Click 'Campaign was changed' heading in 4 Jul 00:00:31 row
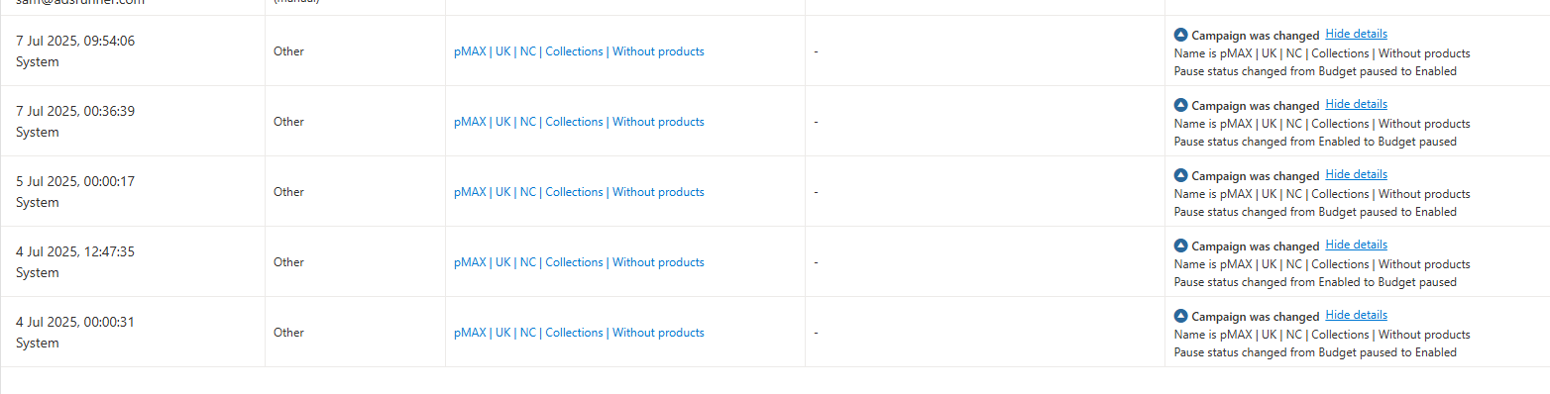The height and width of the screenshot is (394, 1550). coord(1255,317)
